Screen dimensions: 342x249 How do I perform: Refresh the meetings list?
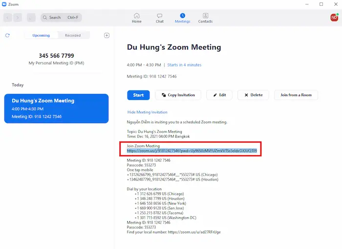[x=7, y=36]
